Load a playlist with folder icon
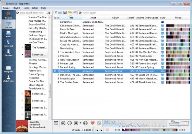Image resolution: width=192 pixels, height=134 pixels. 60,12
